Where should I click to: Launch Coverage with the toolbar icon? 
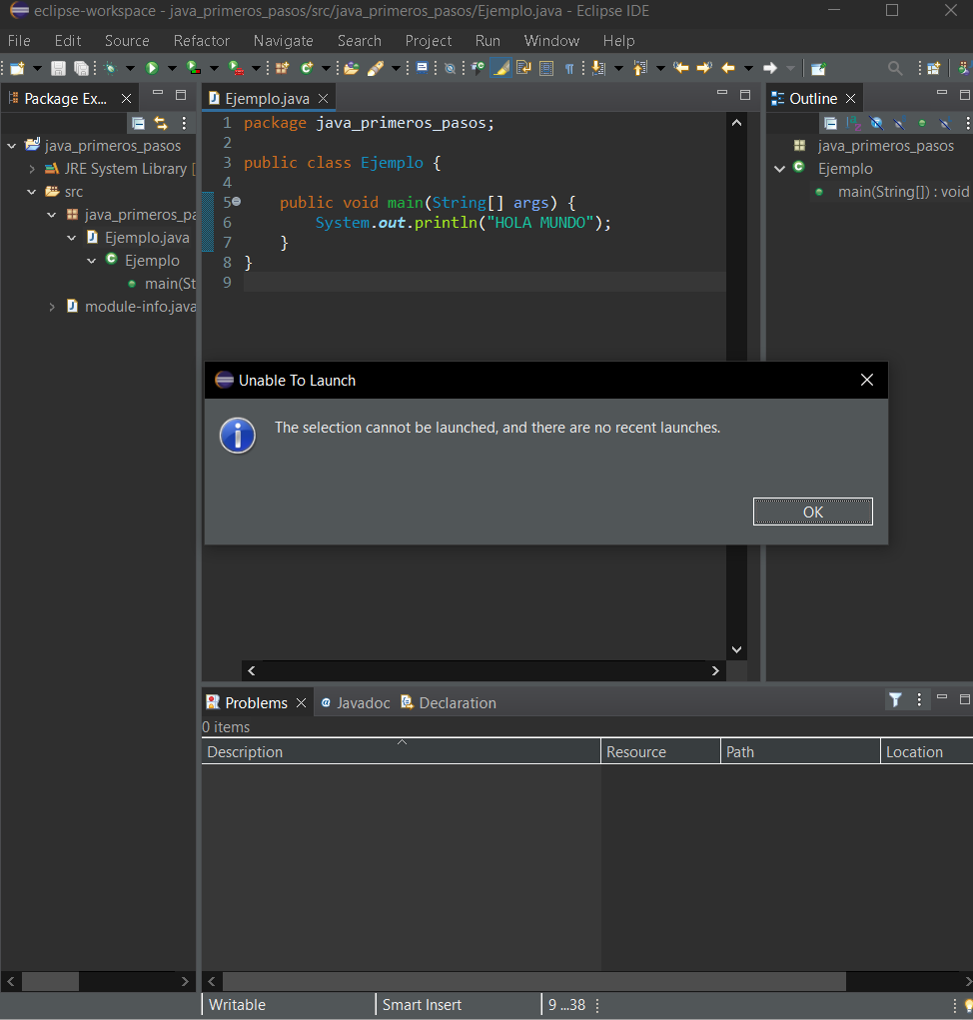194,68
